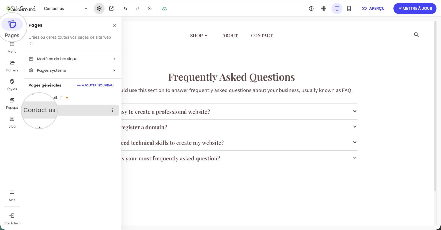
Task: Close the Pages panel
Action: coord(114,25)
